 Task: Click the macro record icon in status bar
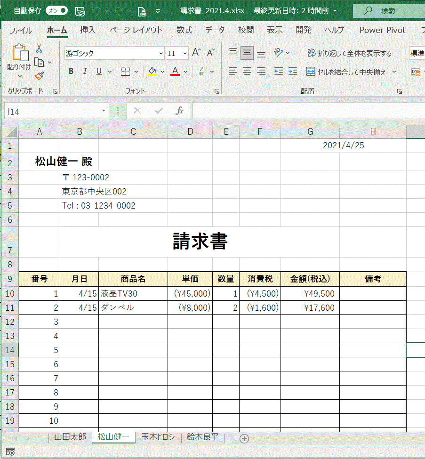(x=10, y=452)
